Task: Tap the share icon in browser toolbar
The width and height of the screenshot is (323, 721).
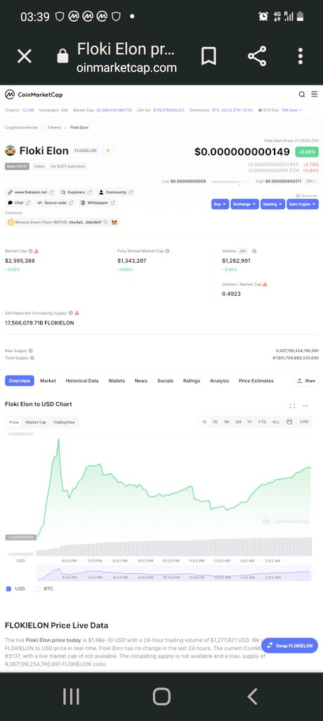Action: tap(257, 56)
